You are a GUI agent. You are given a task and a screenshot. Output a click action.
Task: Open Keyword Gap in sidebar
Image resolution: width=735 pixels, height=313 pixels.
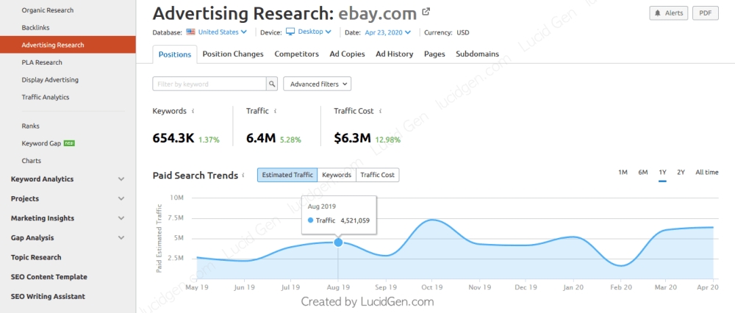pyautogui.click(x=41, y=143)
